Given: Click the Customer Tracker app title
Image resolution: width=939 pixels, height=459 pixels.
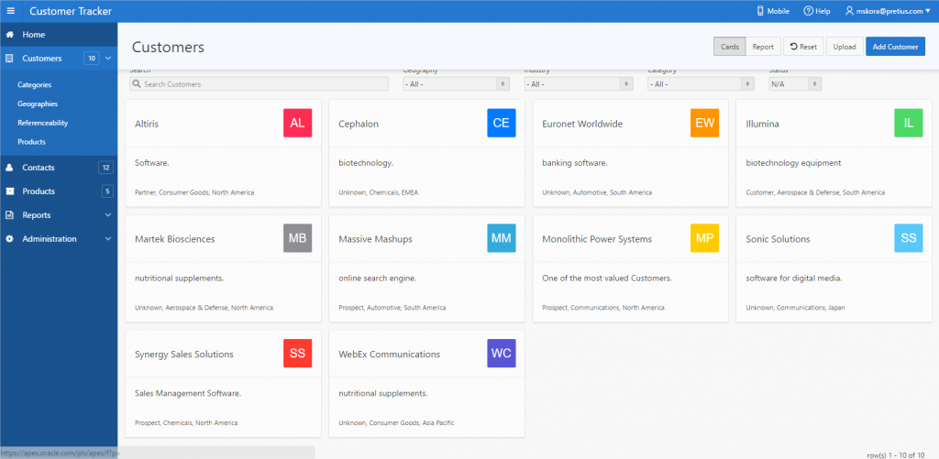Looking at the screenshot, I should (x=71, y=11).
